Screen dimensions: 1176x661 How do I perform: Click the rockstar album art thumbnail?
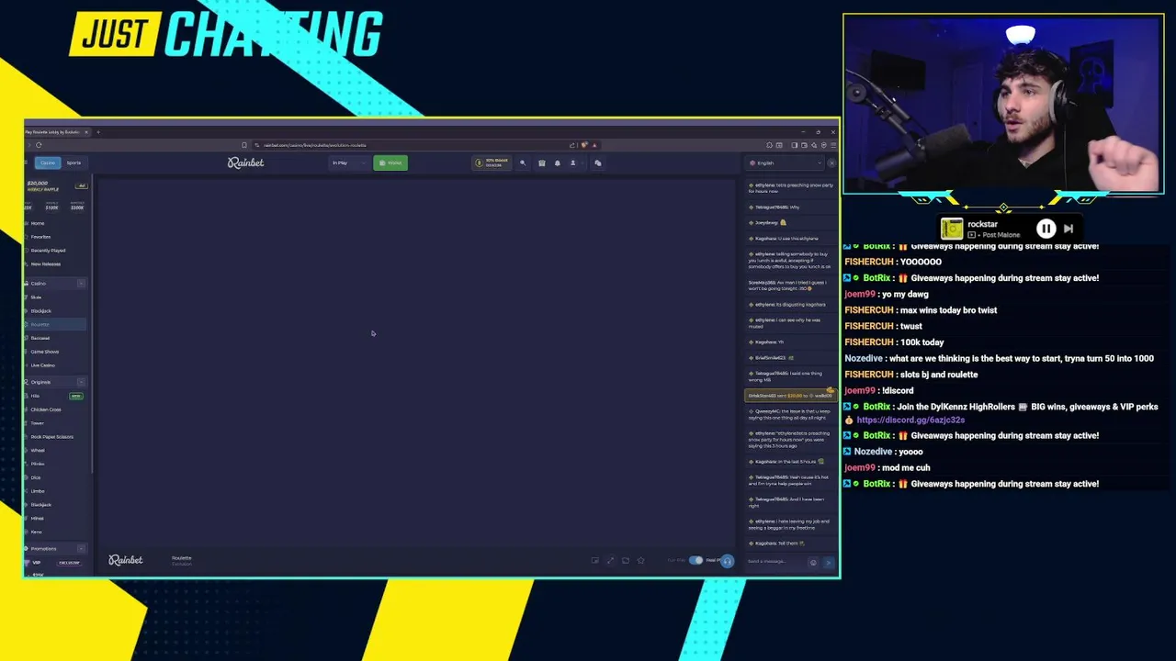(x=952, y=229)
